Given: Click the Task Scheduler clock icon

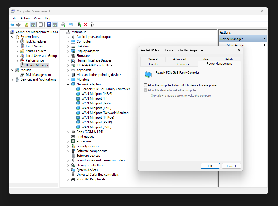Looking at the screenshot, I should pos(22,41).
